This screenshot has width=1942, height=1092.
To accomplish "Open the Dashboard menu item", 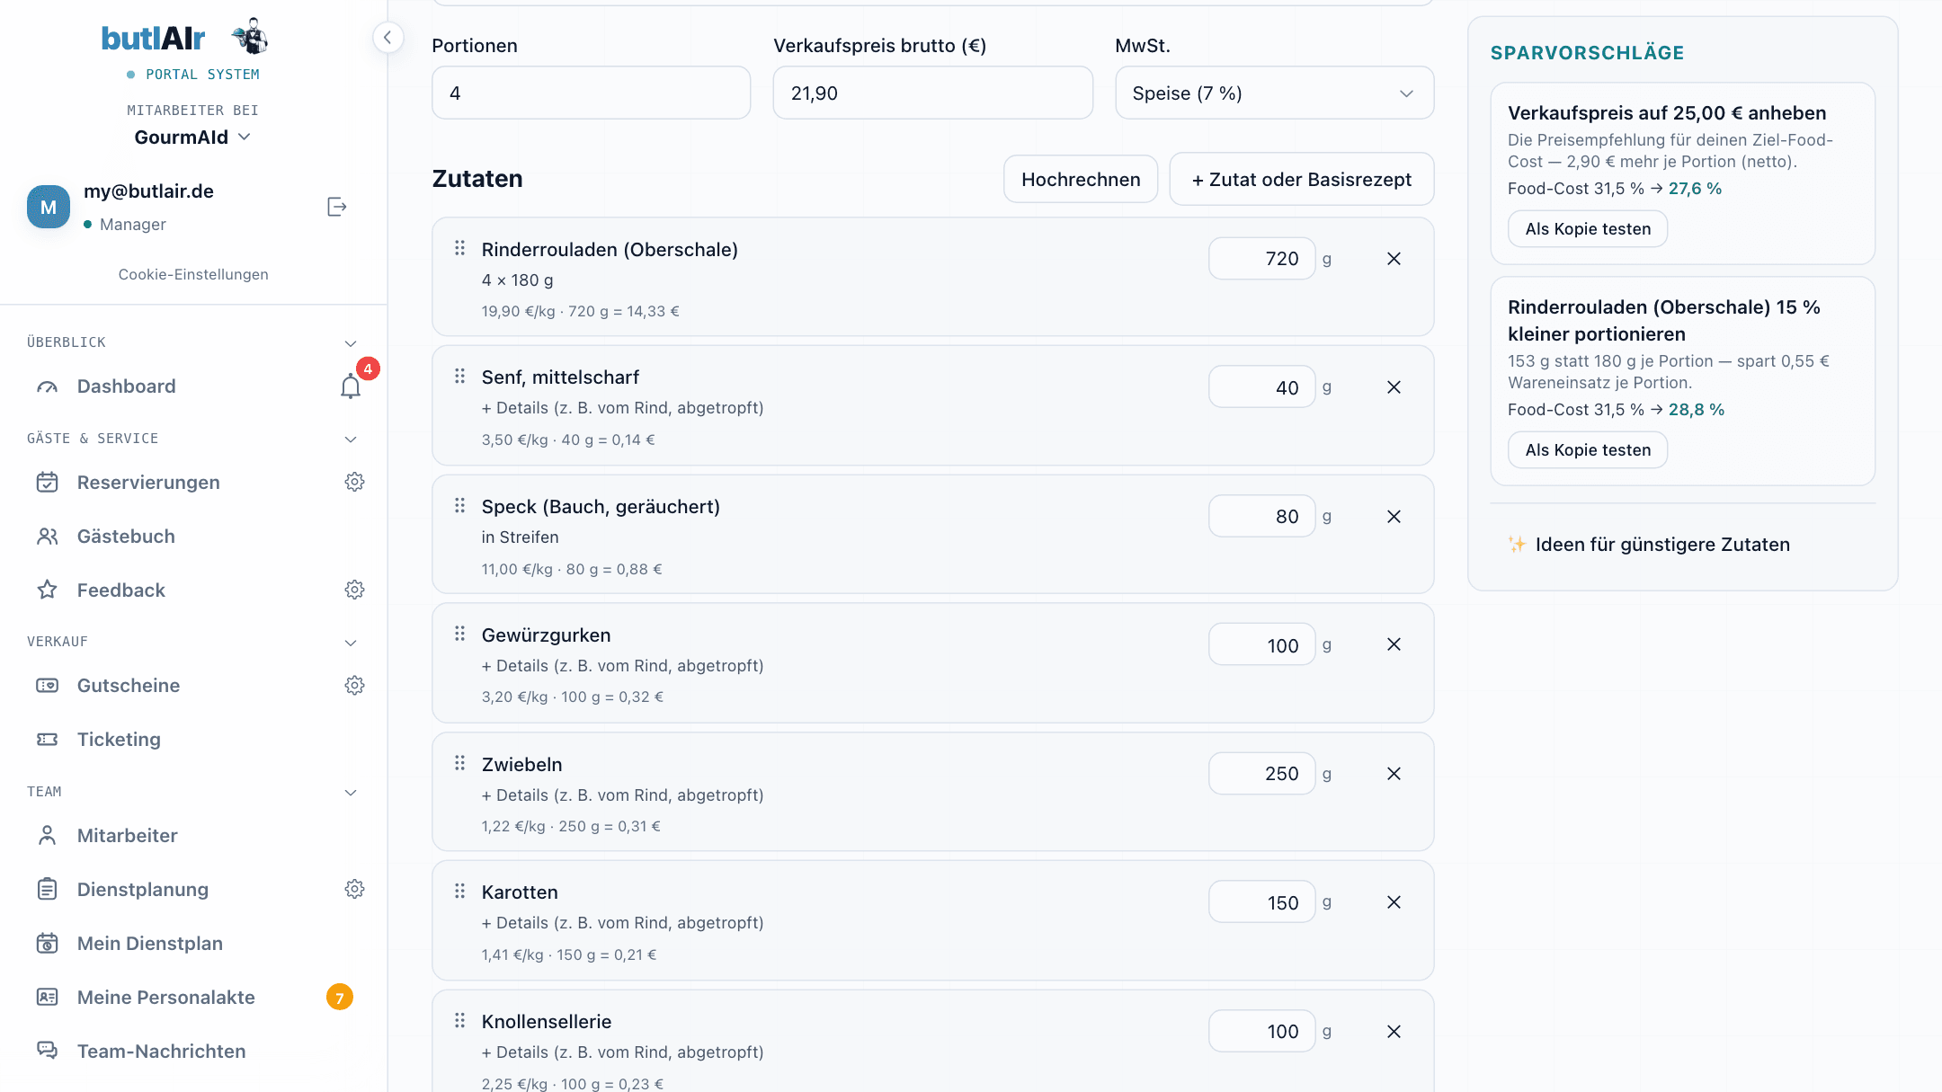I will tap(126, 386).
